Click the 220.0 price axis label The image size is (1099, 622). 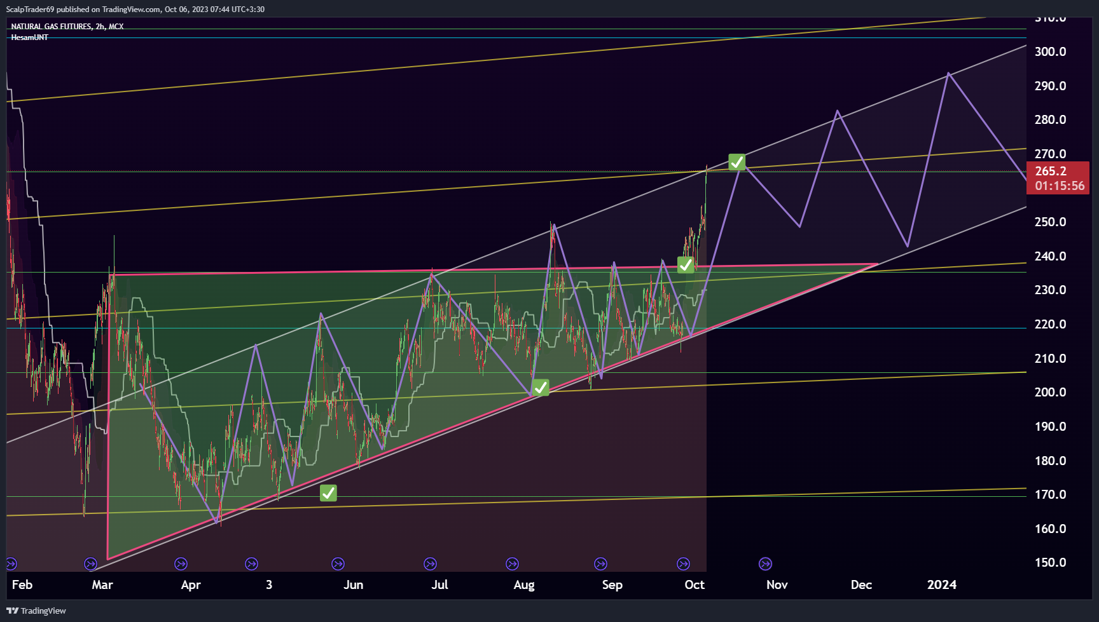1050,324
